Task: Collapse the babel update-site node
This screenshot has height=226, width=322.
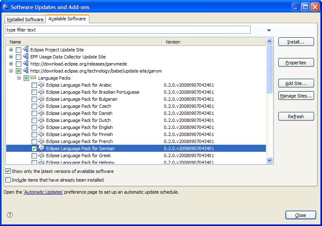Action: [x=11, y=71]
